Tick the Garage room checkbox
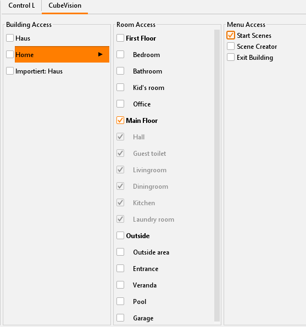The width and height of the screenshot is (306, 327). point(120,318)
